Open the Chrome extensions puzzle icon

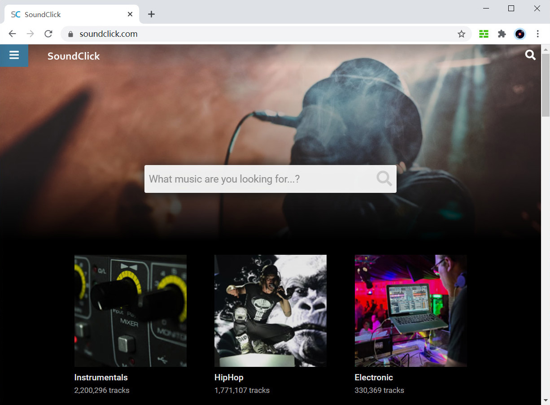pyautogui.click(x=502, y=34)
